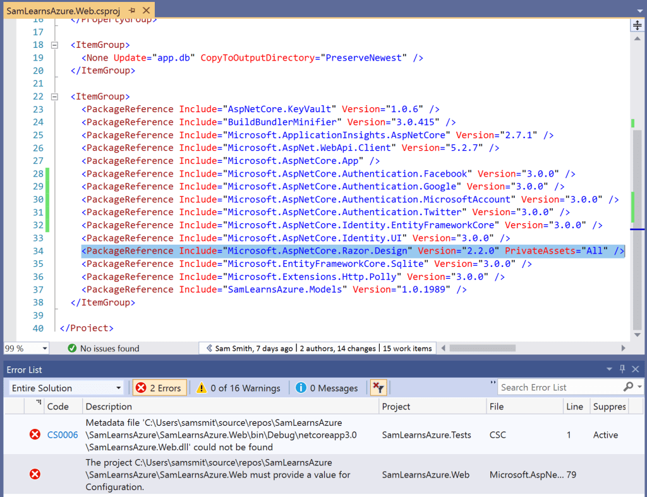Click the No issues found indicator
The width and height of the screenshot is (647, 497).
(x=104, y=348)
